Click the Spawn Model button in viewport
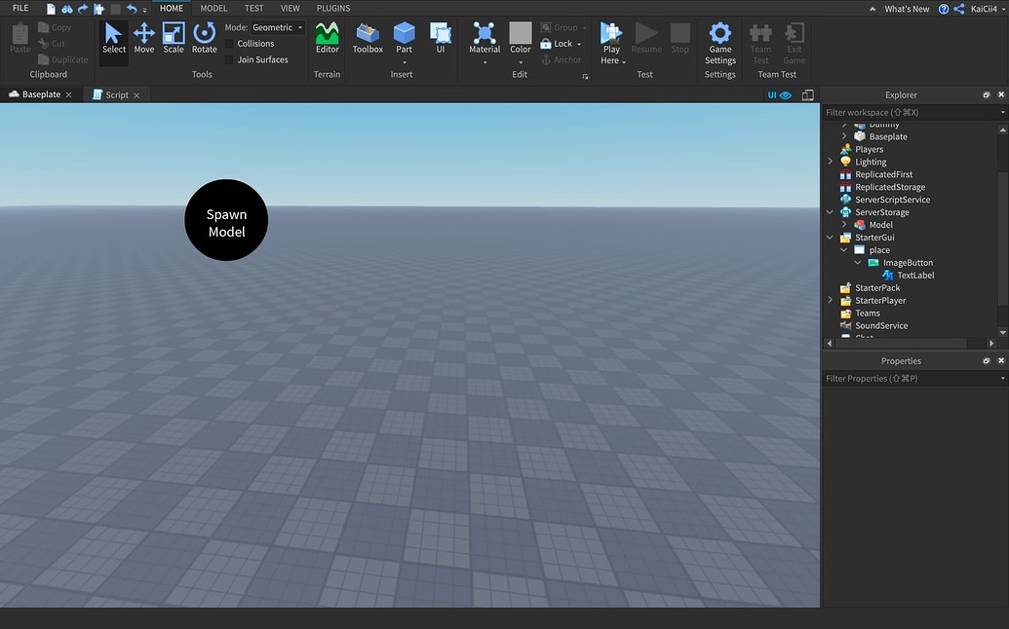1009x629 pixels. [226, 221]
